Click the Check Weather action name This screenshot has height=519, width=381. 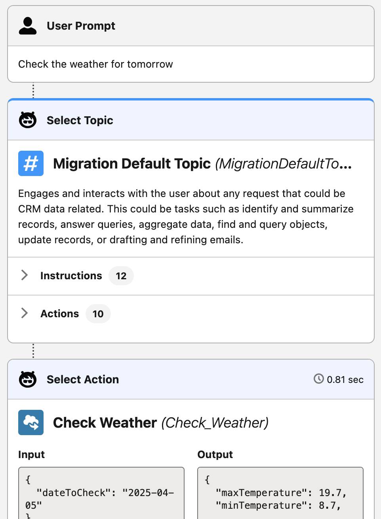tap(105, 422)
